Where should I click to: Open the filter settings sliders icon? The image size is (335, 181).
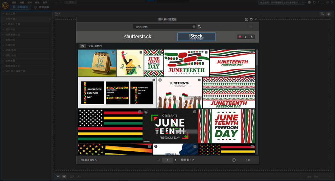[x=82, y=46]
